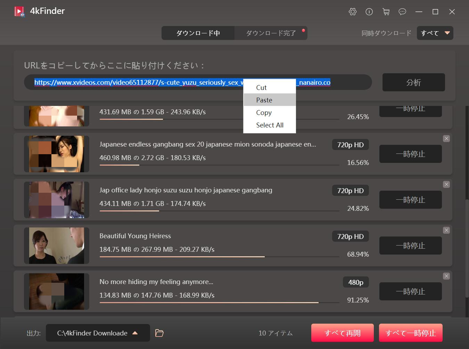Click the Beautiful Young Heiress progress bar
This screenshot has width=469, height=349.
point(219,257)
